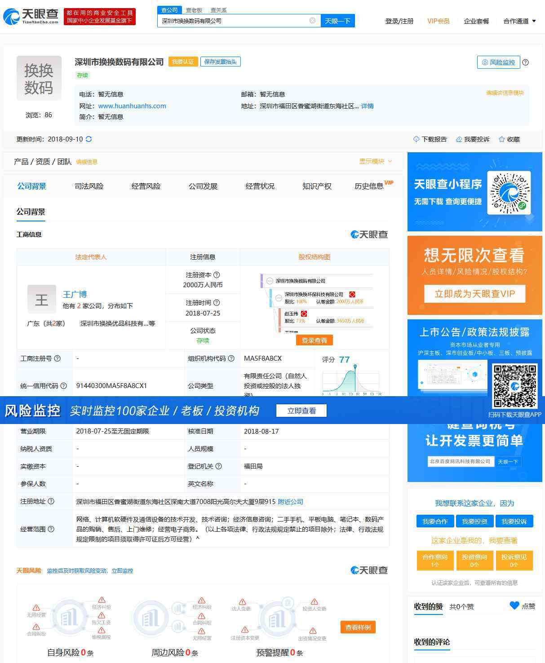Click the help icon next to 注册资本

coord(217,275)
